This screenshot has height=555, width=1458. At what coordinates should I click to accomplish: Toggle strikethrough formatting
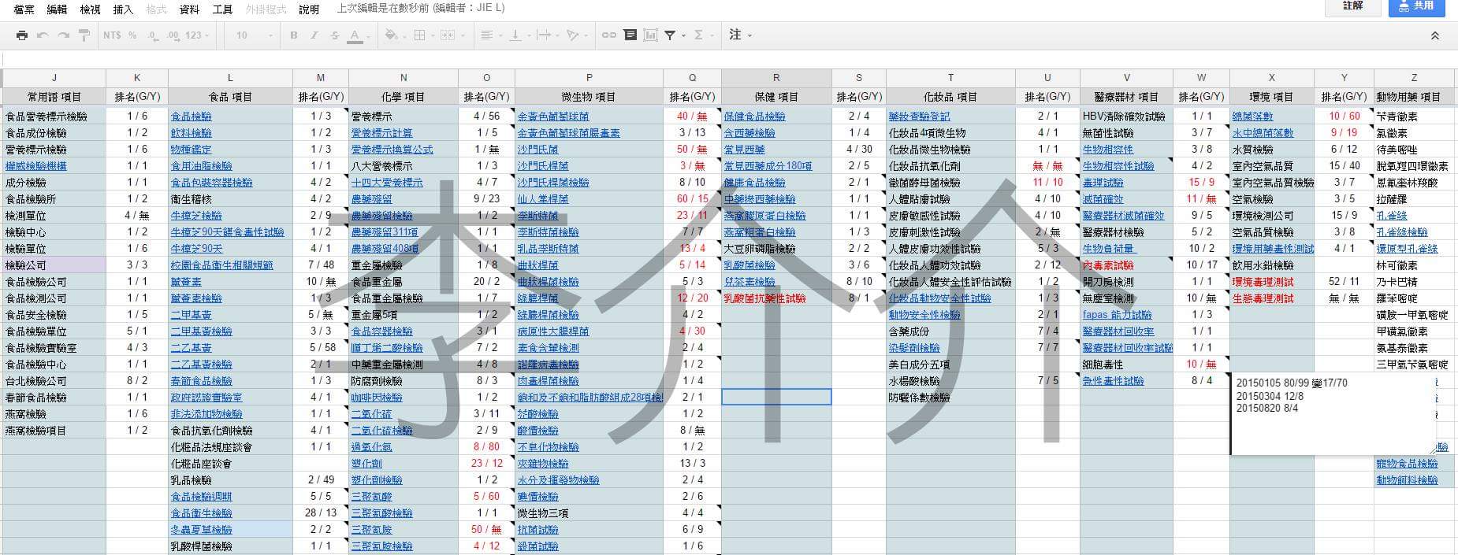point(335,35)
